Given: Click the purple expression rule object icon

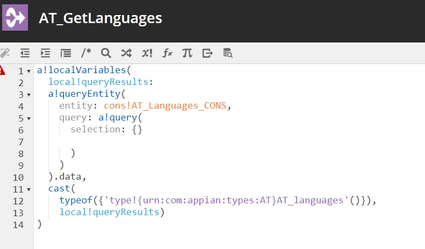Looking at the screenshot, I should coord(15,18).
